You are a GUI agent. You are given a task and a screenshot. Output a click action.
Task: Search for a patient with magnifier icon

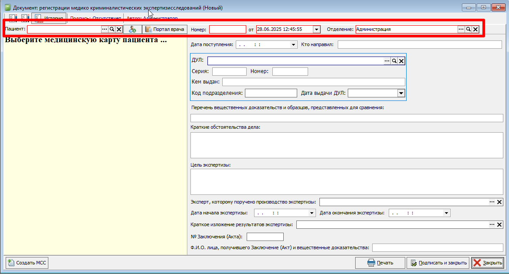click(x=112, y=29)
